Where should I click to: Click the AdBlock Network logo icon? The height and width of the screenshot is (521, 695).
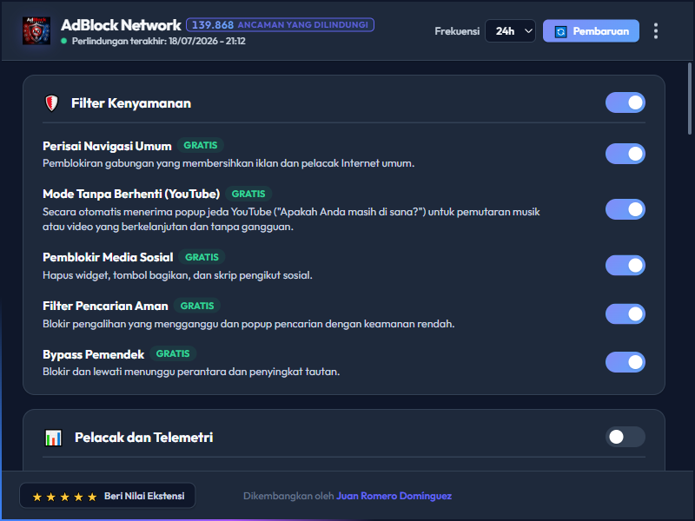(36, 30)
